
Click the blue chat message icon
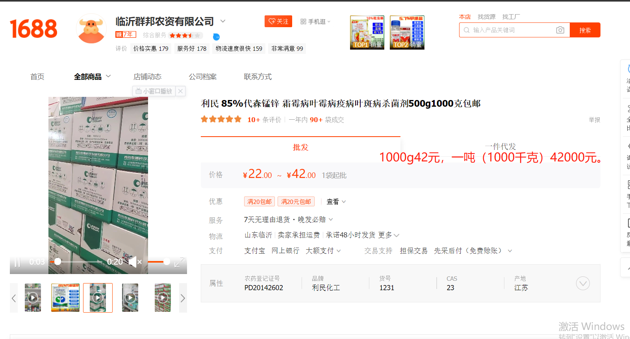coord(216,37)
